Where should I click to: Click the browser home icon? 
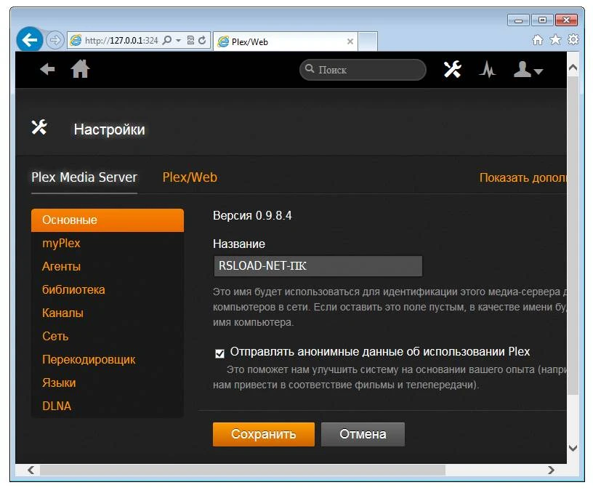(x=538, y=39)
